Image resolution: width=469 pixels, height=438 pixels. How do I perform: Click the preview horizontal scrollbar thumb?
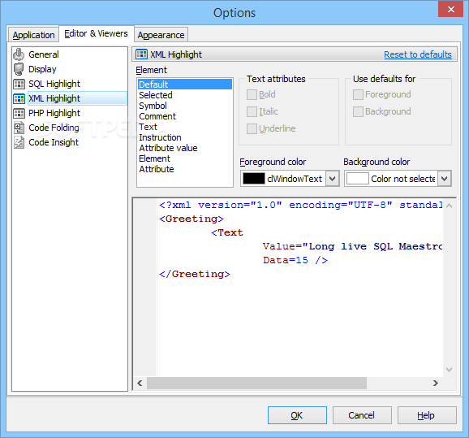pyautogui.click(x=256, y=384)
